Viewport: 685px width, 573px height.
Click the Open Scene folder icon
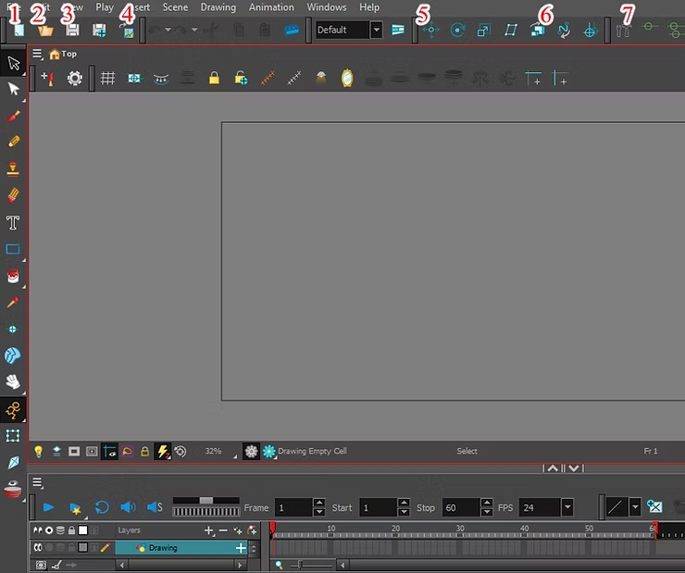point(45,31)
